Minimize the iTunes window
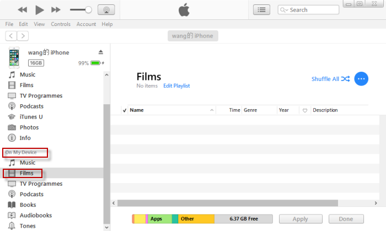Screen dimensions: 386x231 [349, 4]
